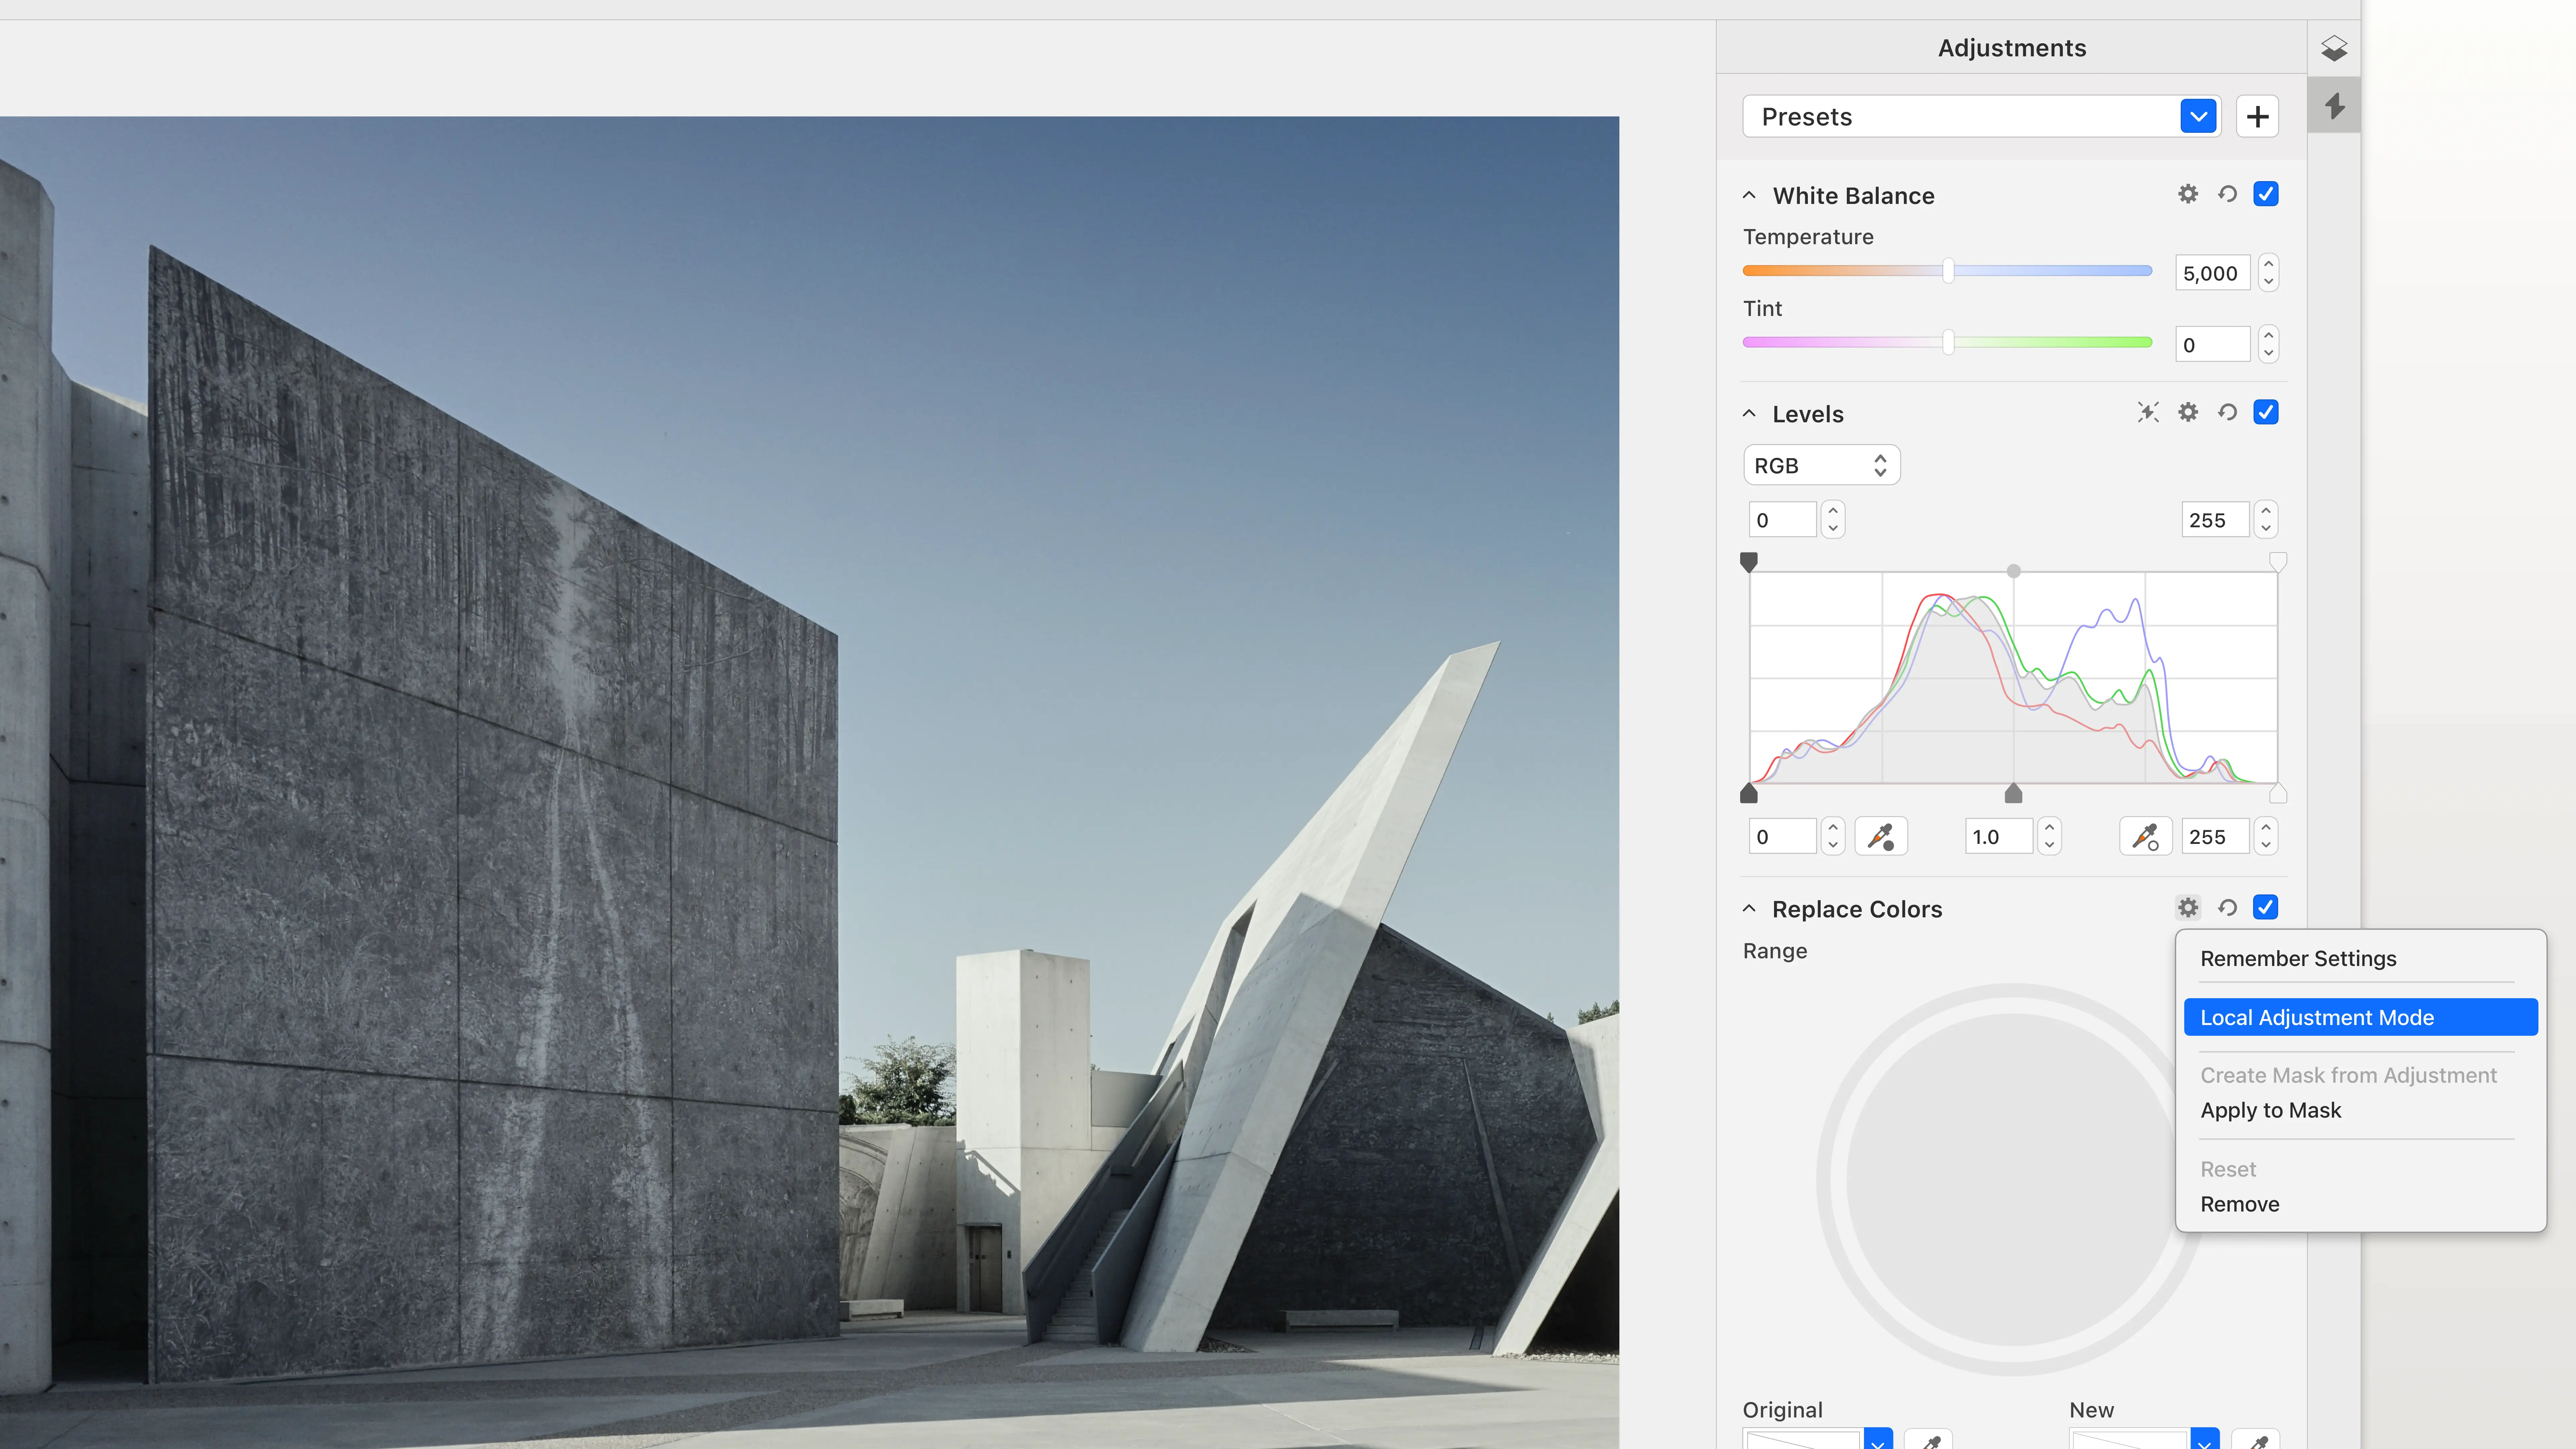Click the lower Levels field showing 0
2576x1449 pixels.
[1782, 837]
